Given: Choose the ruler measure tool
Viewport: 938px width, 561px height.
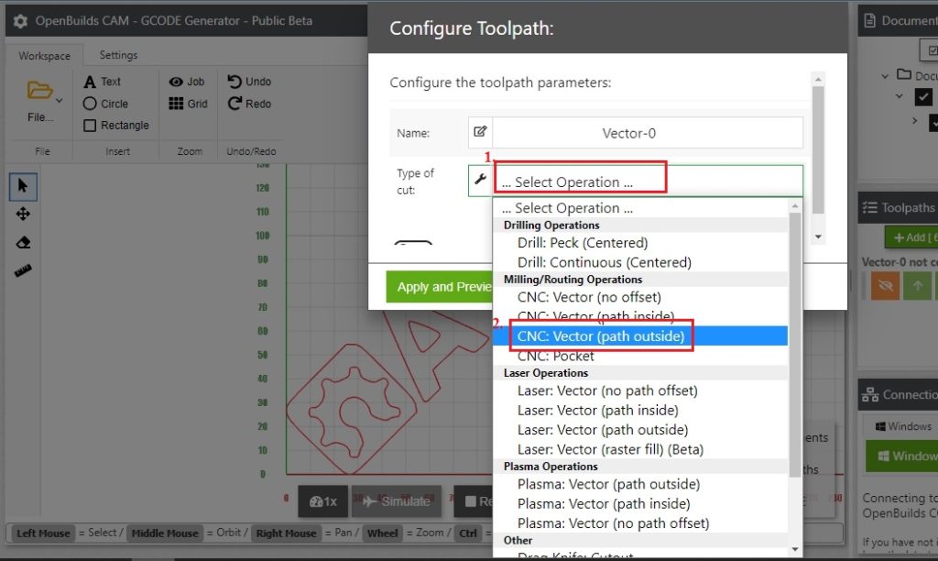Looking at the screenshot, I should point(23,270).
